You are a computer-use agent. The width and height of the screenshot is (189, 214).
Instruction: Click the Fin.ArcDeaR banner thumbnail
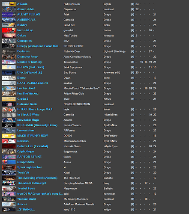[9, 89]
